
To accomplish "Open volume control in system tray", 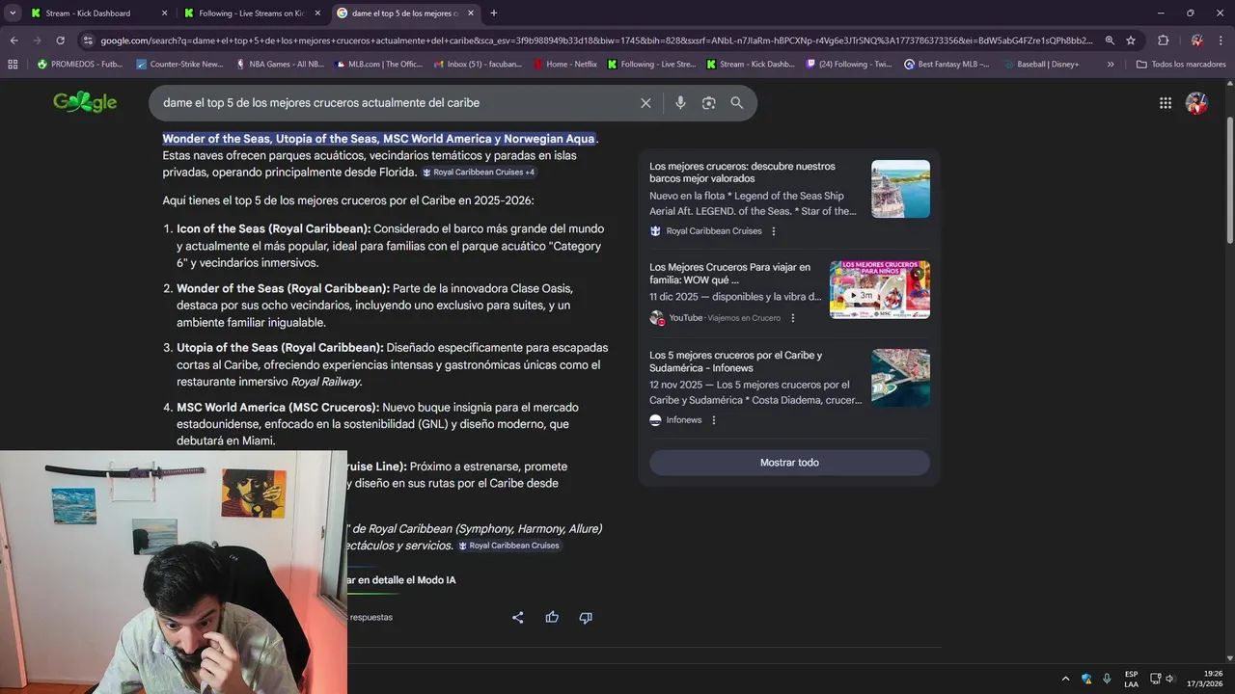I will 1170,679.
